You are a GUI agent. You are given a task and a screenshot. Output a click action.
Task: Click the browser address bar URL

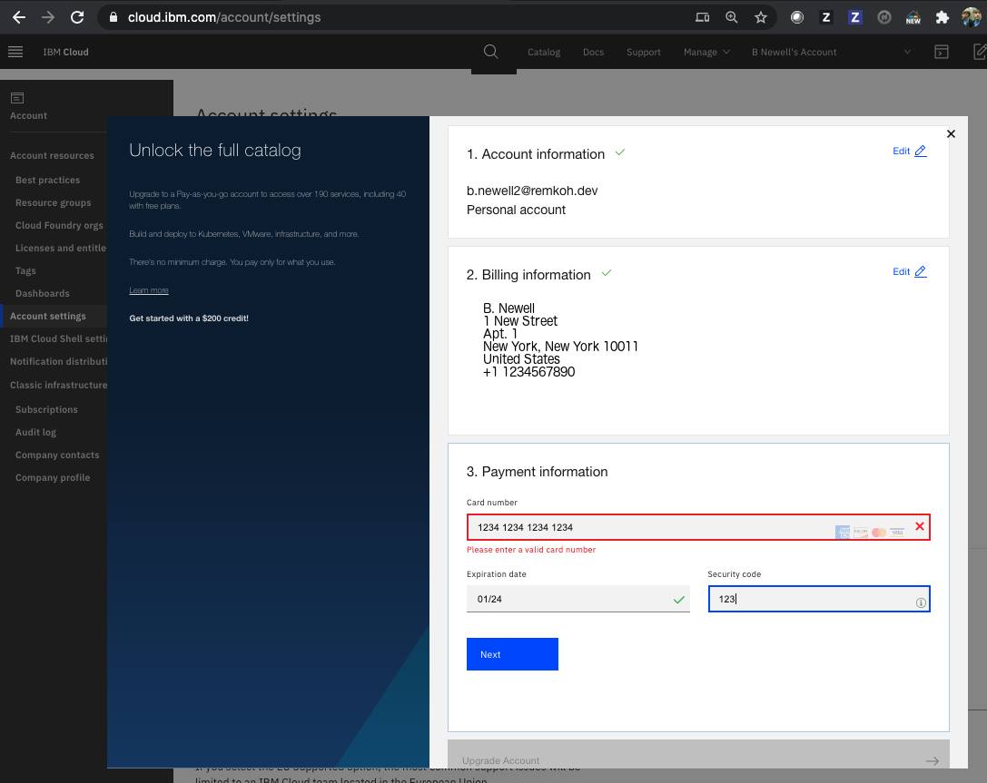pyautogui.click(x=224, y=17)
